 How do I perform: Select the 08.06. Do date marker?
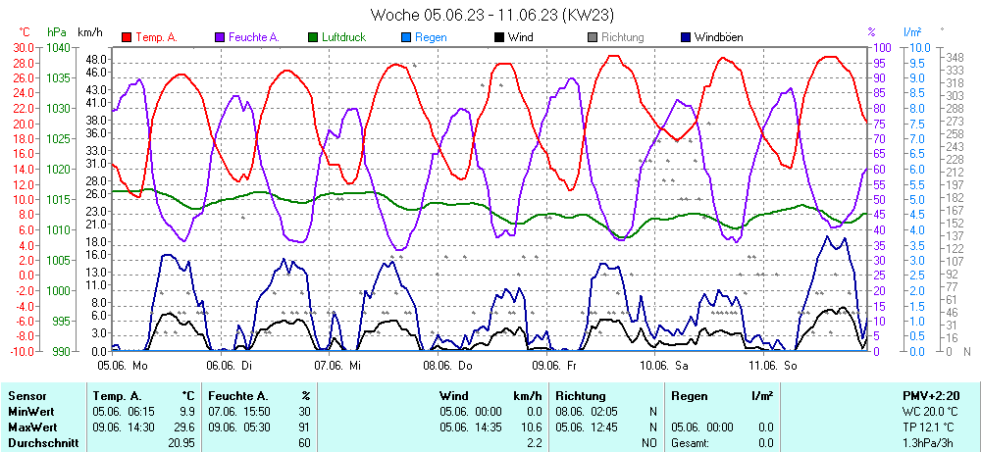448,364
